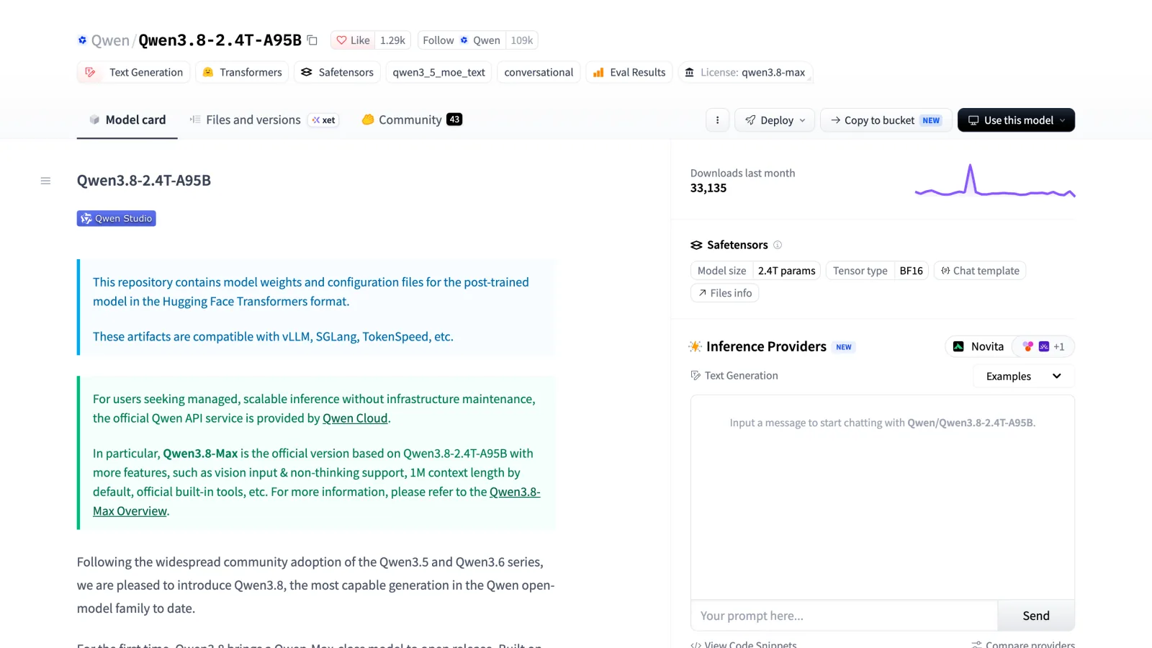Open the 109k followers count
1152x648 pixels.
click(522, 40)
